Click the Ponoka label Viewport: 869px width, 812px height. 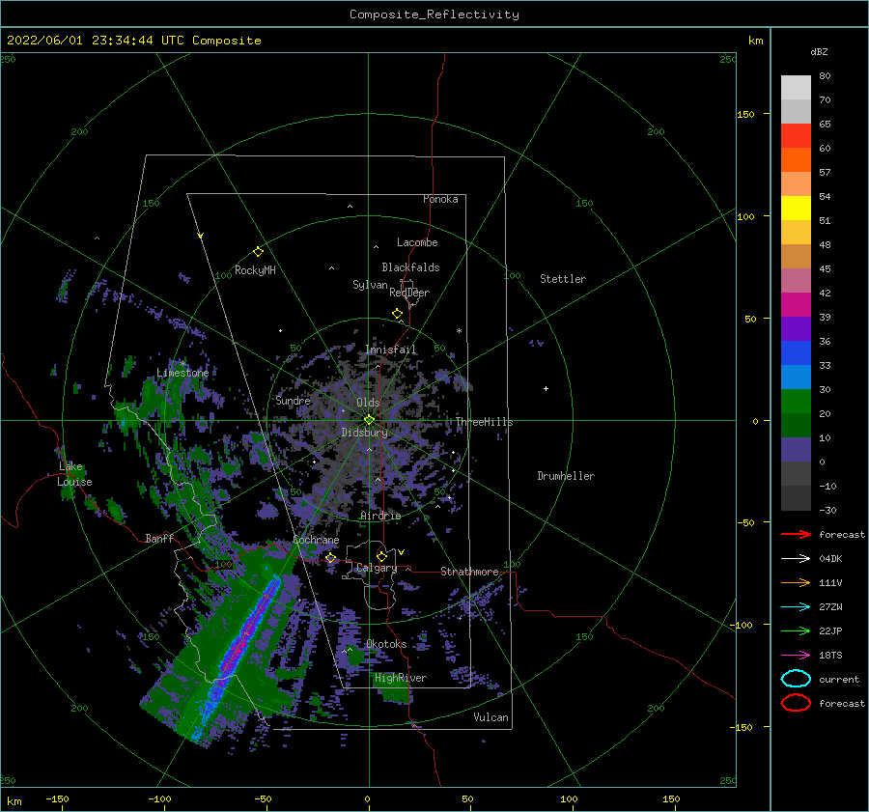[440, 199]
